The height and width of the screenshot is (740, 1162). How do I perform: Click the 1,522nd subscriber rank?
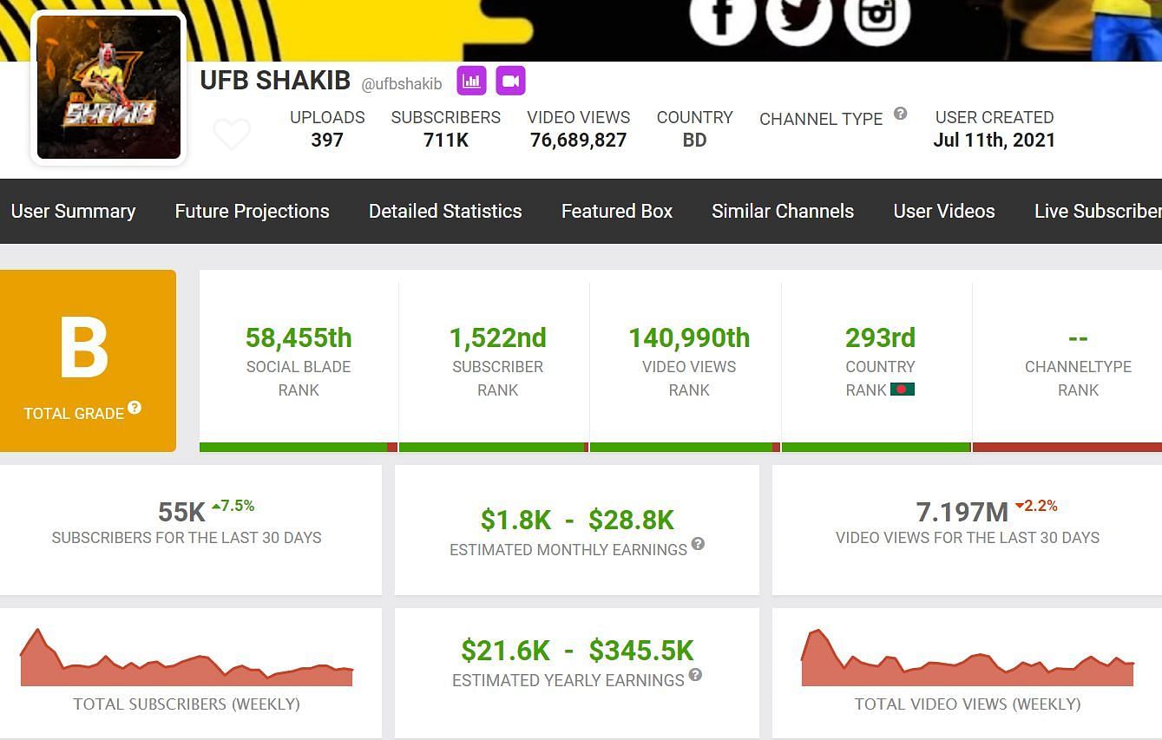tap(498, 337)
